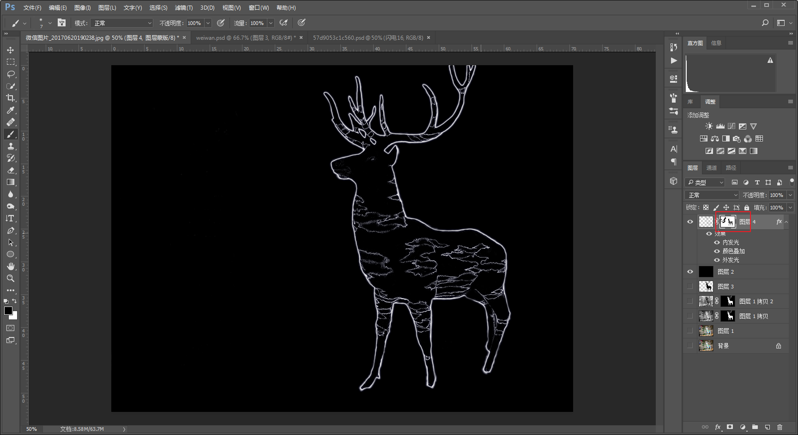Add a Curves adjustment

[x=731, y=126]
